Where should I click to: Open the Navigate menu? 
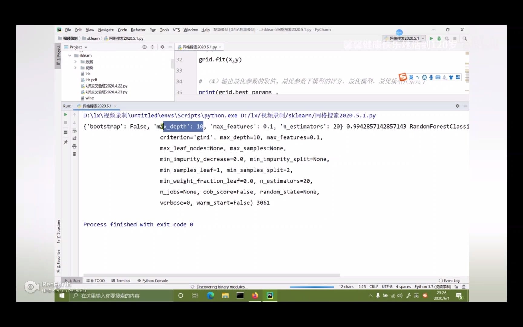[106, 30]
